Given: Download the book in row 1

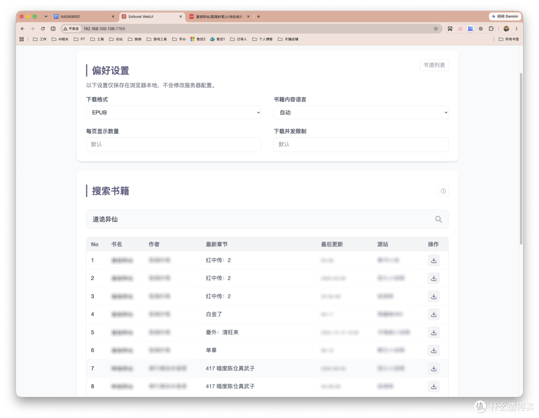Looking at the screenshot, I should pos(434,260).
